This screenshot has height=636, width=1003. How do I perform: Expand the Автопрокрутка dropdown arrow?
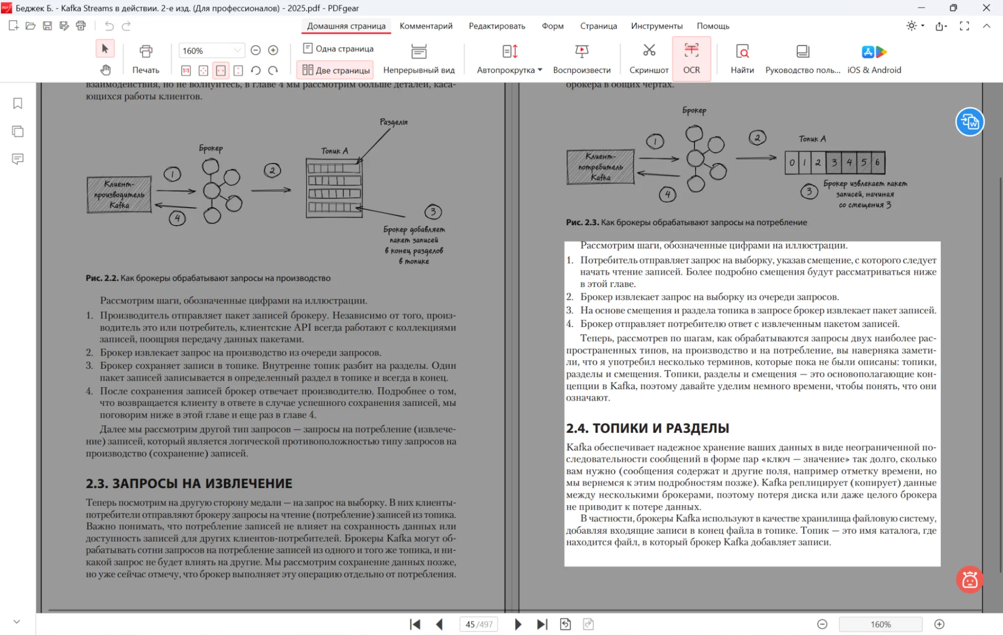pyautogui.click(x=540, y=70)
